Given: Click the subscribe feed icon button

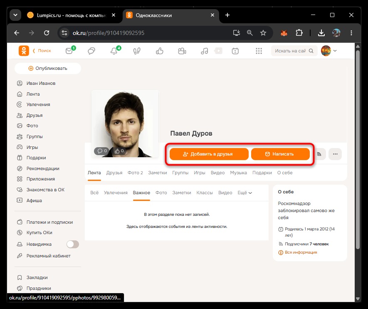Looking at the screenshot, I should tap(319, 154).
